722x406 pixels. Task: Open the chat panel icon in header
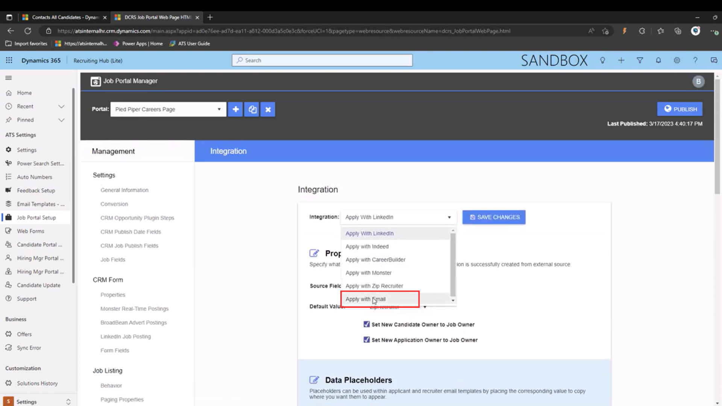tap(714, 60)
